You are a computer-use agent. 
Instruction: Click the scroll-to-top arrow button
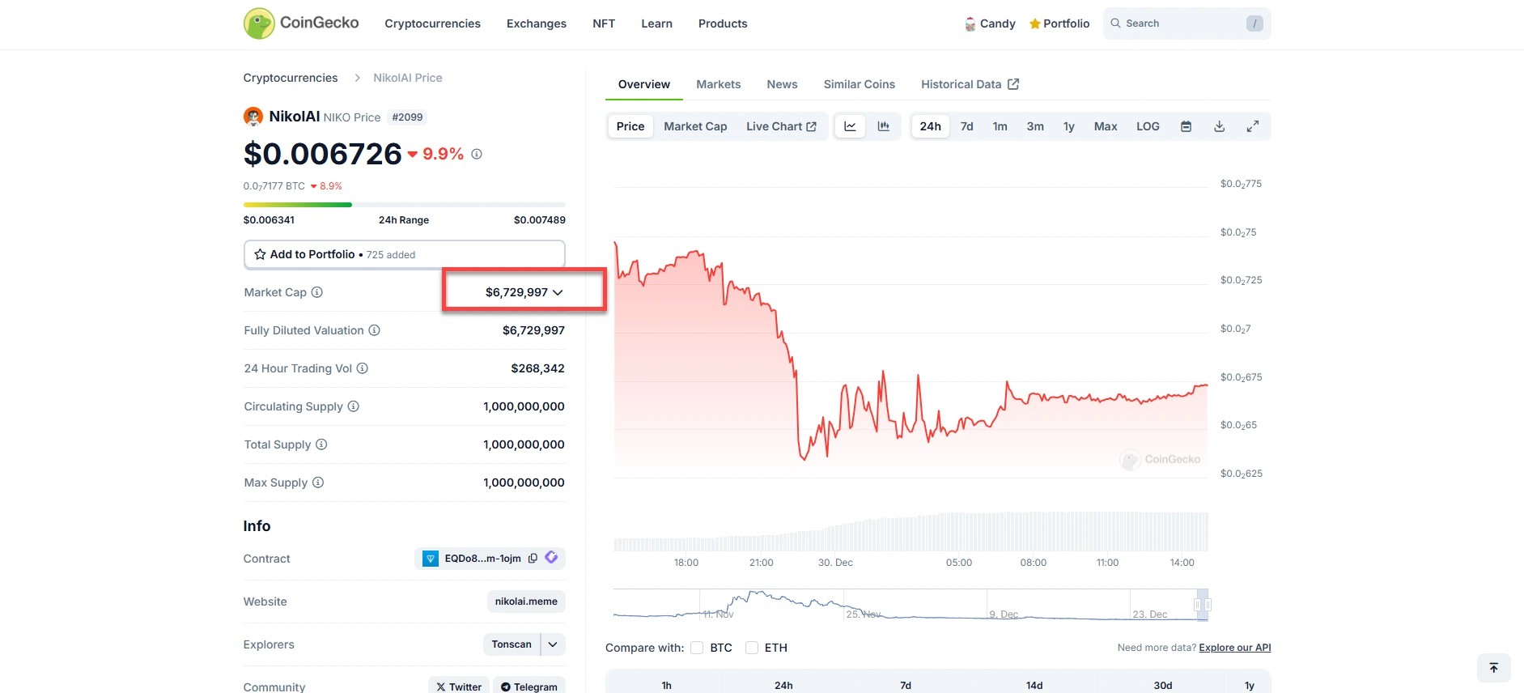click(x=1493, y=668)
